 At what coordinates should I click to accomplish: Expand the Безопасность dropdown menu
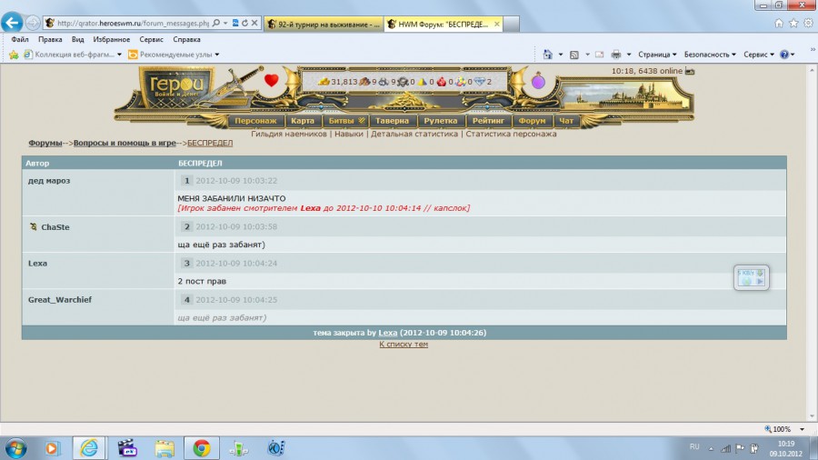[709, 55]
